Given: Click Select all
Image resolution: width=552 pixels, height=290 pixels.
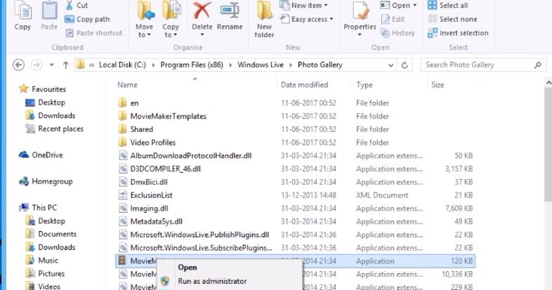Looking at the screenshot, I should (448, 6).
